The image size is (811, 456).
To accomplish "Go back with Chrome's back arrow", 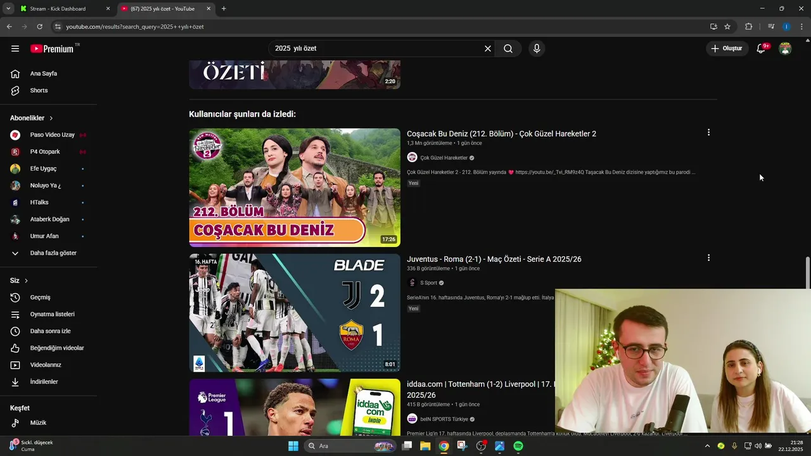I will point(9,27).
